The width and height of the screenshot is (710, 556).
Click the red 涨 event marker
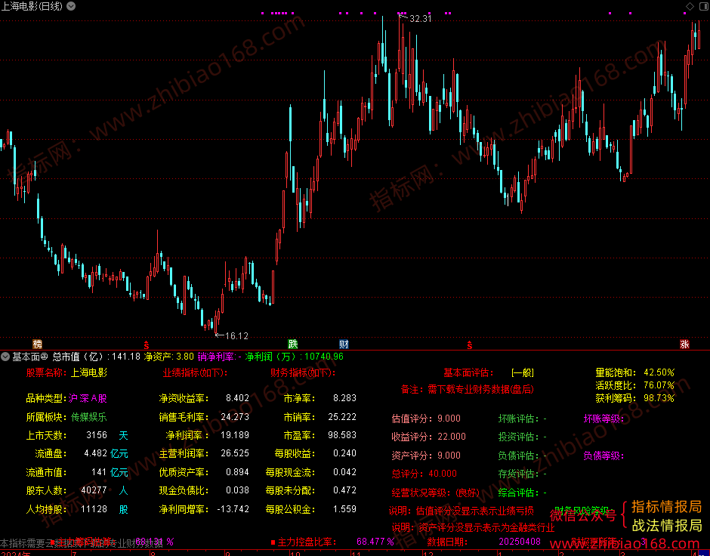click(684, 344)
